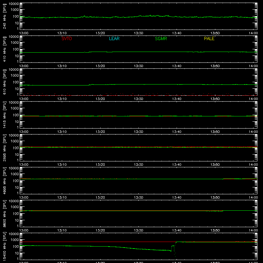Click 13:50 time label below 610 MHz plot
The image size is (263, 263).
[215, 99]
